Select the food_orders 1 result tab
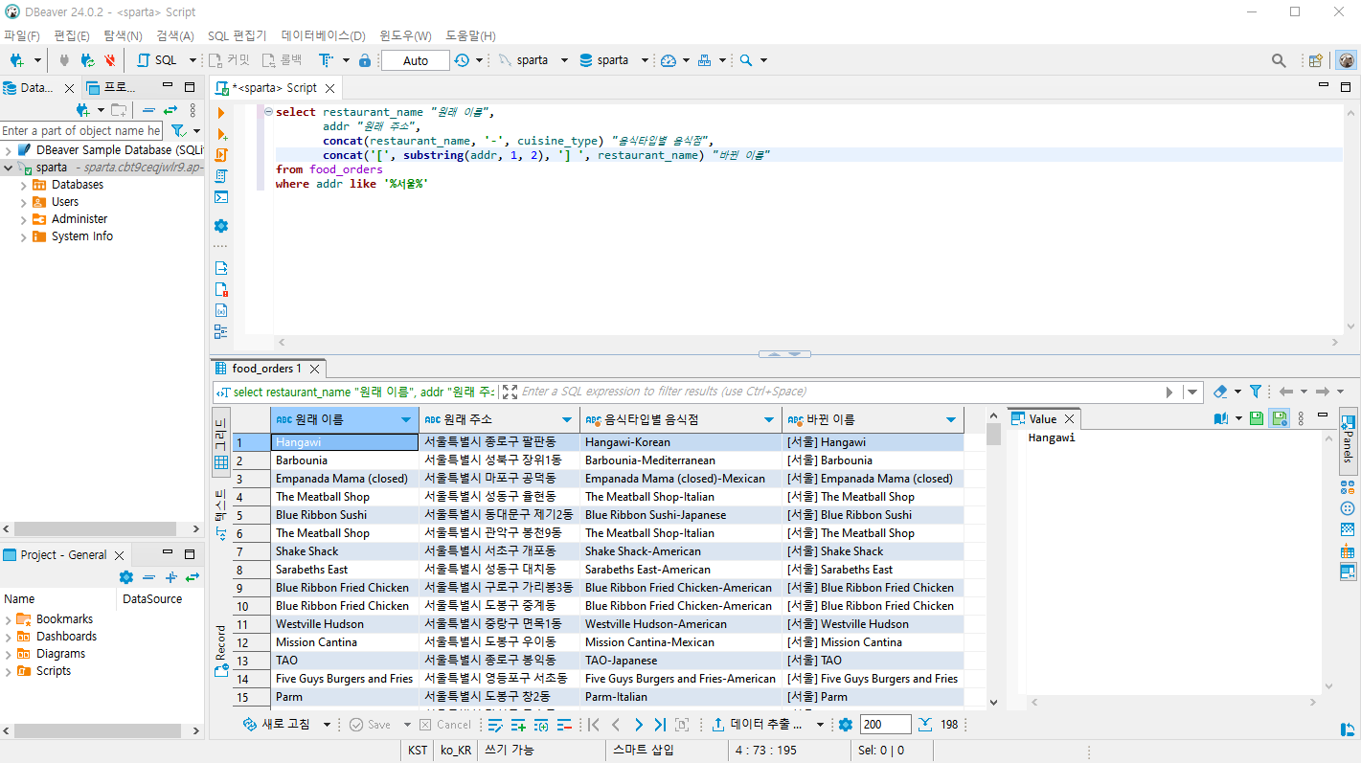 tap(265, 369)
